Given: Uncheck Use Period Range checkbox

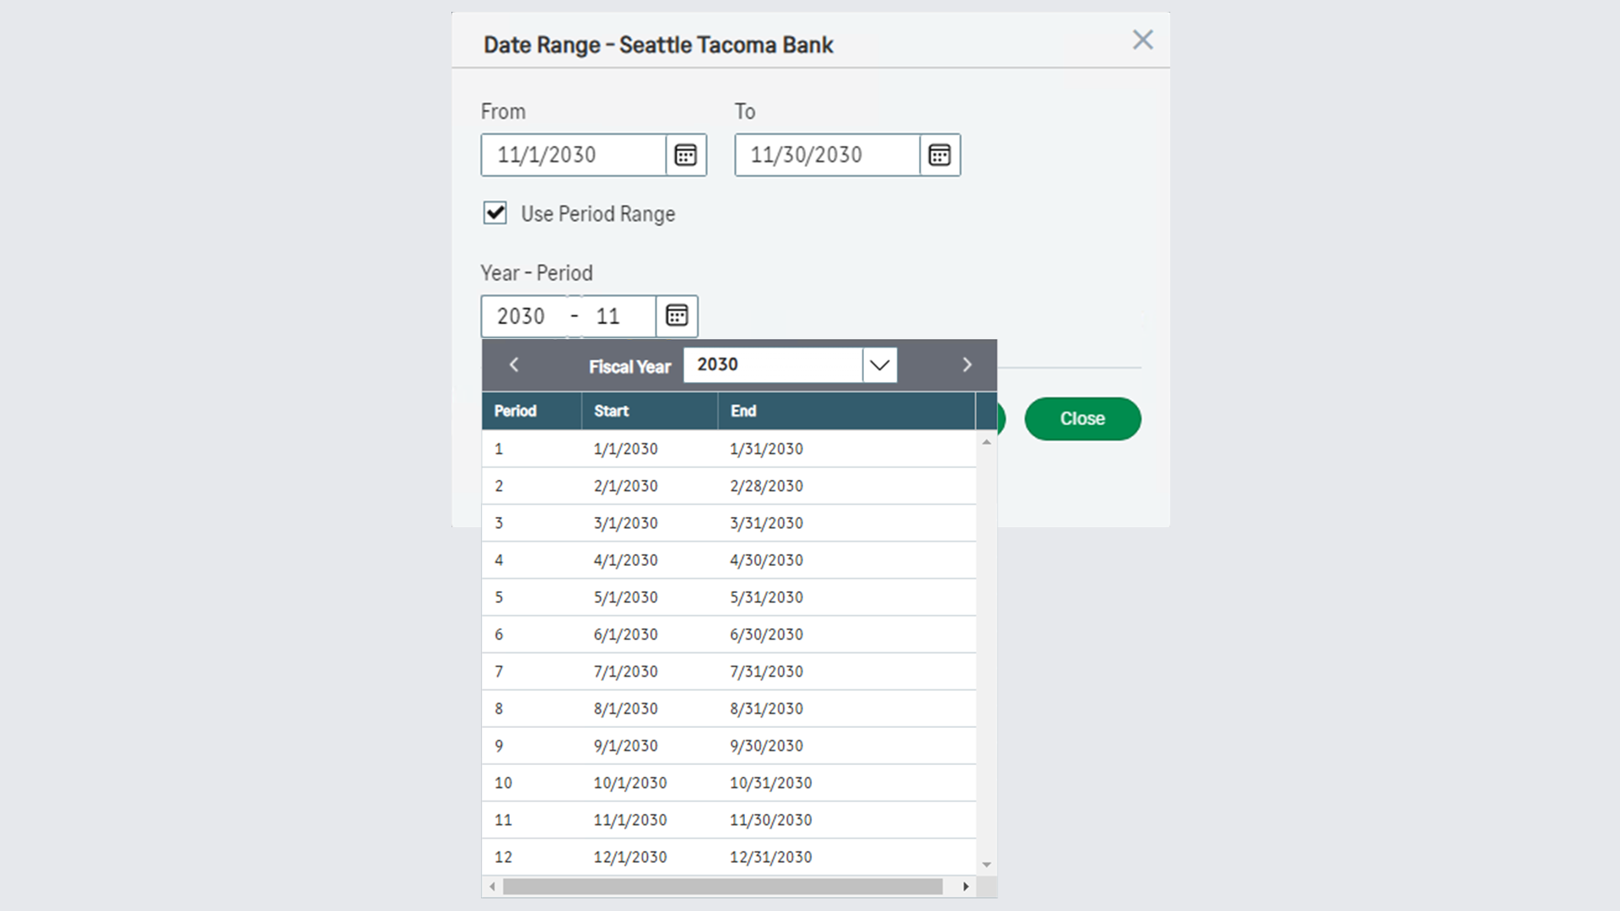Looking at the screenshot, I should point(495,213).
